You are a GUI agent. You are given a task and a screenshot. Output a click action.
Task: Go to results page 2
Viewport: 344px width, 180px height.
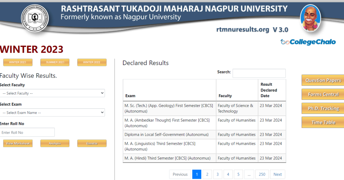click(x=207, y=174)
